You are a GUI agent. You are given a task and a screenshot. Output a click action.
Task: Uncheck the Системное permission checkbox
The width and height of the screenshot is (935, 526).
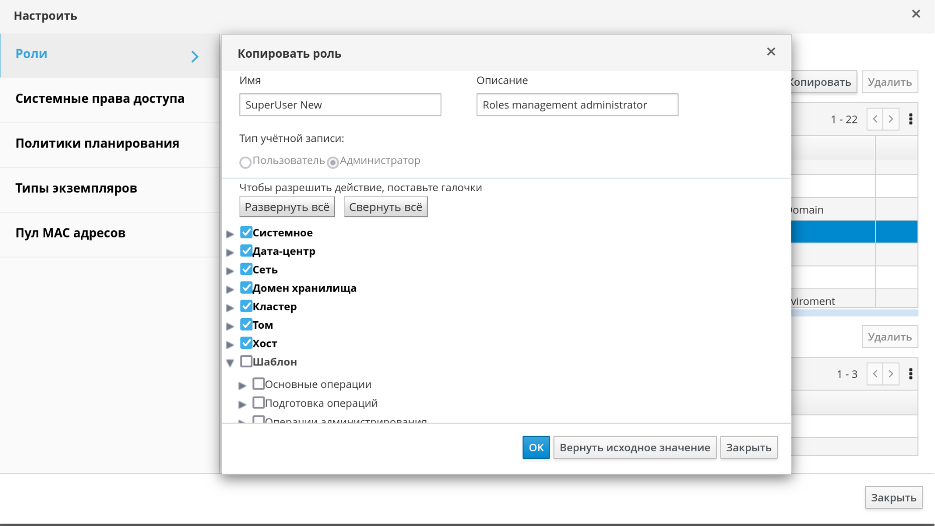(x=246, y=232)
